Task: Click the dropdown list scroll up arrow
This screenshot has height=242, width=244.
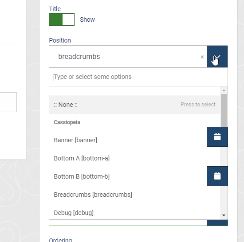Action: (x=224, y=90)
